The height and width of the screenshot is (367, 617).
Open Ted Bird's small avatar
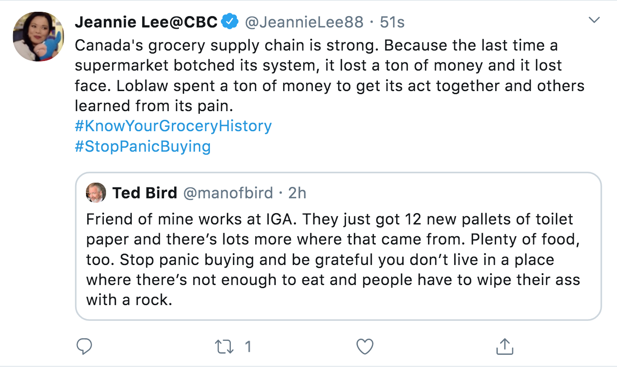click(96, 193)
